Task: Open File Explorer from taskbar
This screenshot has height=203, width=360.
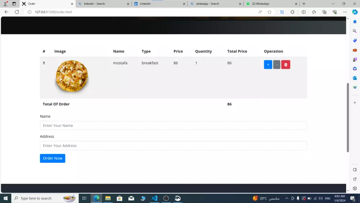Action: click(x=108, y=198)
